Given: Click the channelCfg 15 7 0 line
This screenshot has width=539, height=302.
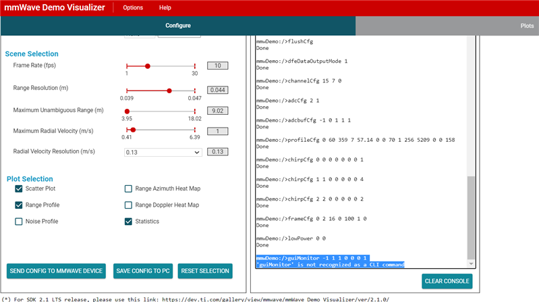Looking at the screenshot, I should [x=299, y=80].
